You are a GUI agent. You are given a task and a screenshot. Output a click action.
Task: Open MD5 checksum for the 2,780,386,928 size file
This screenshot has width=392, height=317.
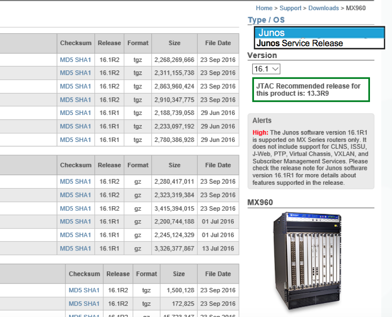click(x=66, y=140)
